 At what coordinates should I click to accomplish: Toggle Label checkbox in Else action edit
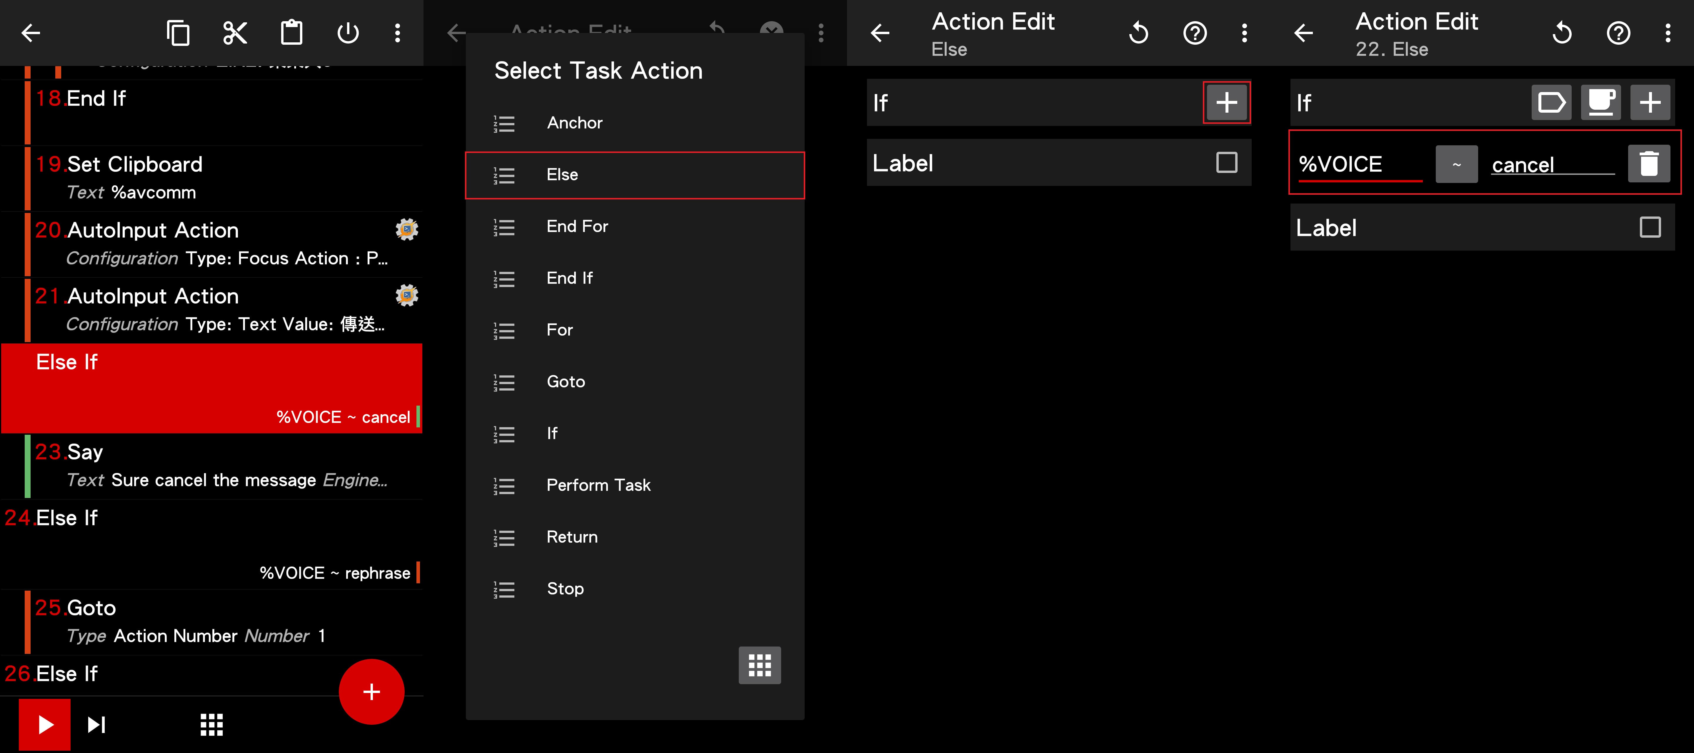[x=1226, y=162]
